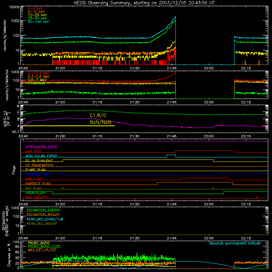Screen dimensions: 272x272
Task: Click the 'REAR_DEC_WEIGHT' legend label
Action: click(x=42, y=224)
